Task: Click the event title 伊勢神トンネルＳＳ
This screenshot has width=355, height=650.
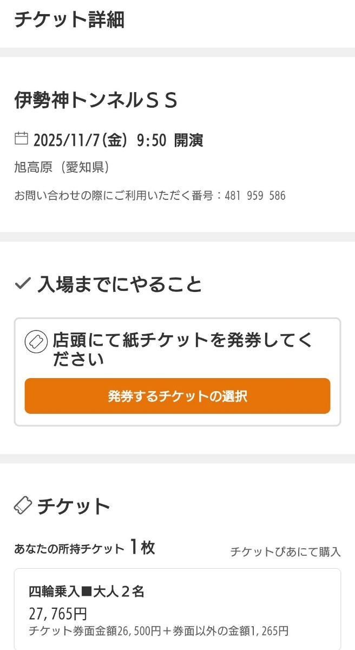Action: point(96,101)
